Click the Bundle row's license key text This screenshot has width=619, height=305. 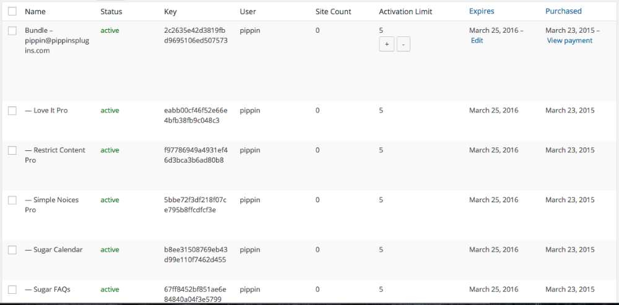point(196,35)
